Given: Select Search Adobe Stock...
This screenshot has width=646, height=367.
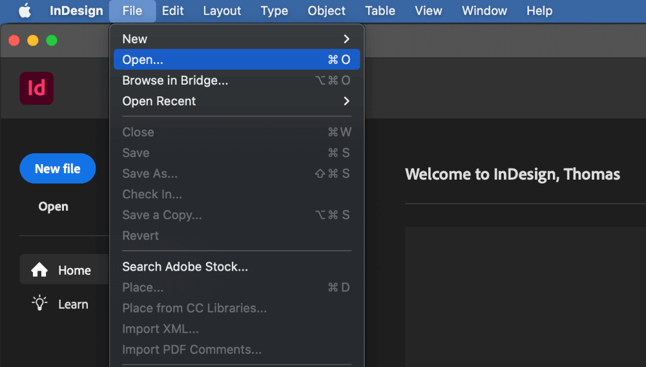Looking at the screenshot, I should (236, 266).
